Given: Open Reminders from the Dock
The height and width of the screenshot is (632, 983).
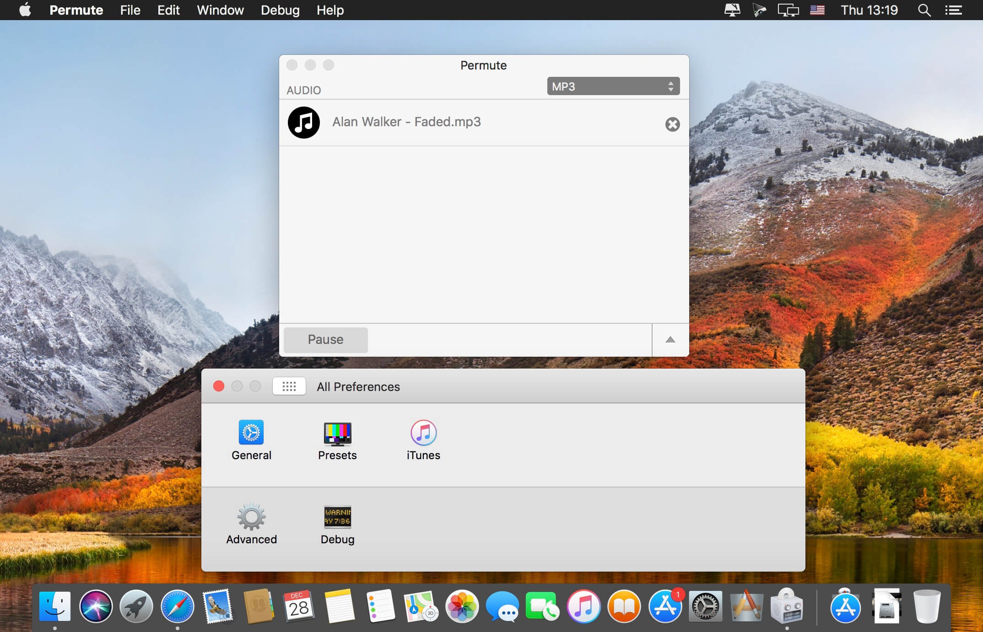Looking at the screenshot, I should 381,606.
